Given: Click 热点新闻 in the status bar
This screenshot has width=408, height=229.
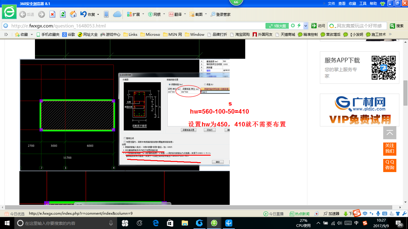Looking at the screenshot, I should tap(300, 214).
